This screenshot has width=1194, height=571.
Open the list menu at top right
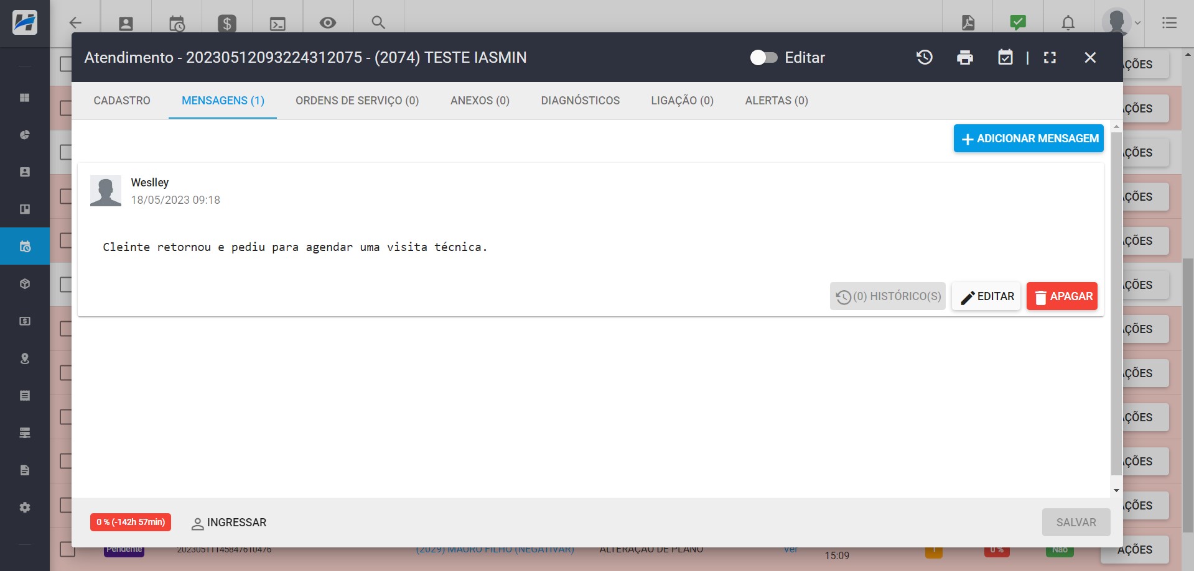pyautogui.click(x=1169, y=23)
